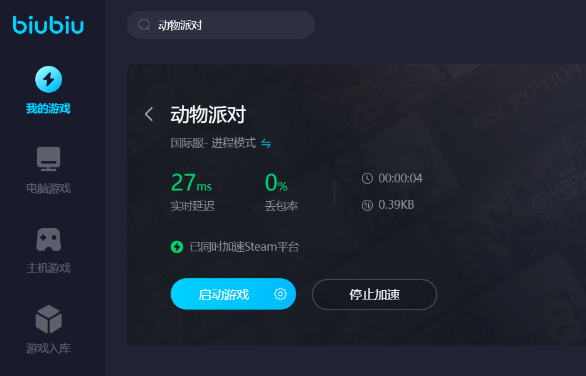Click the 已同时加速Steam平台 label
586x376 pixels.
pos(245,247)
